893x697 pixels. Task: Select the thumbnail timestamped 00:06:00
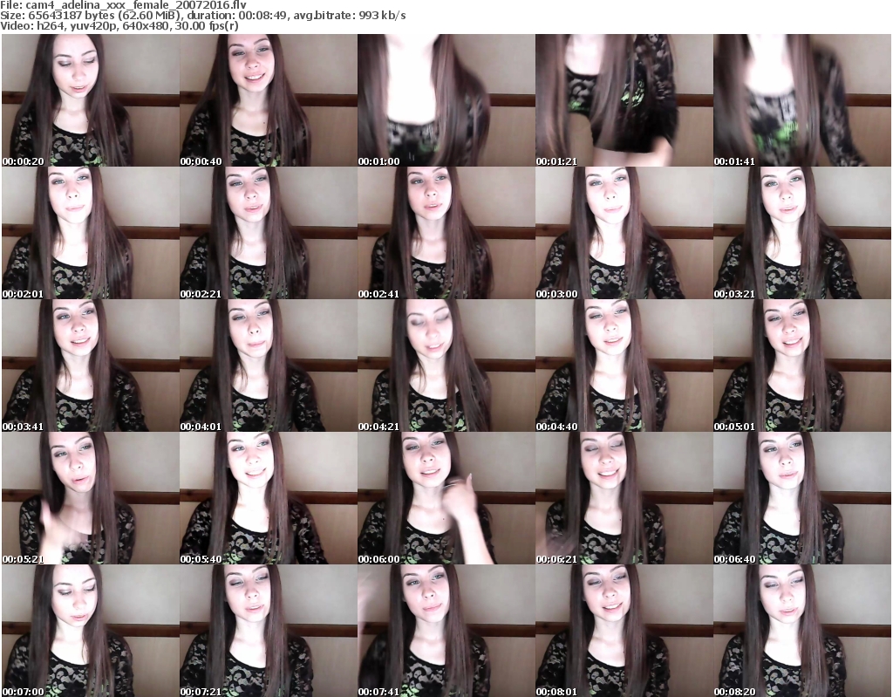pyautogui.click(x=446, y=498)
